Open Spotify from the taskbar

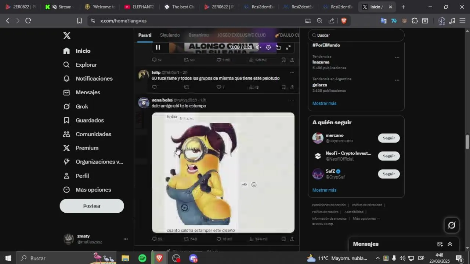click(142, 258)
